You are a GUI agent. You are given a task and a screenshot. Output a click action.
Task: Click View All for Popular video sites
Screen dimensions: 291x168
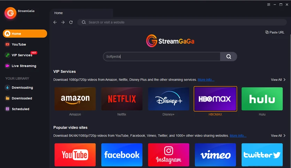(278, 136)
